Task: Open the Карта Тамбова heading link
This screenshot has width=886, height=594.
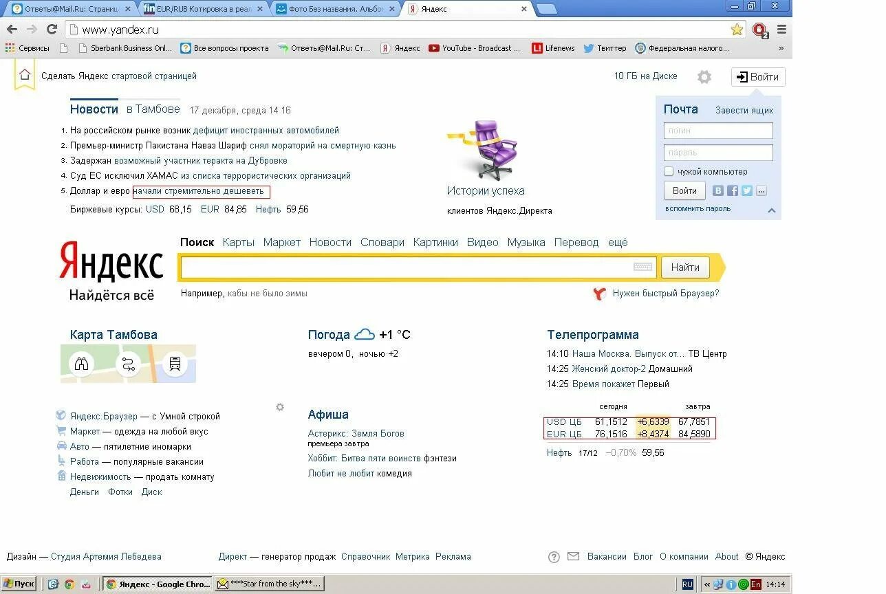Action: point(114,335)
